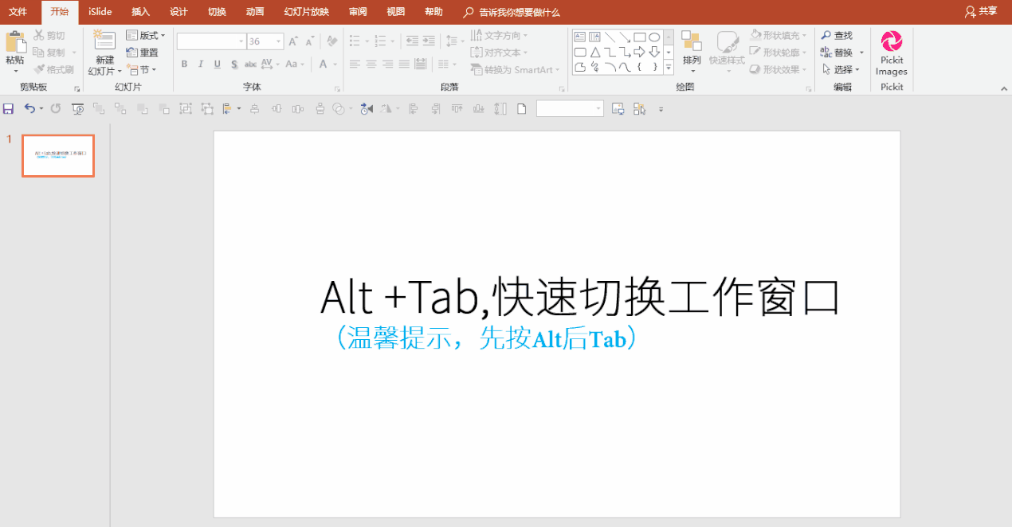Toggle italic formatting
Viewport: 1012px width, 527px height.
[200, 64]
